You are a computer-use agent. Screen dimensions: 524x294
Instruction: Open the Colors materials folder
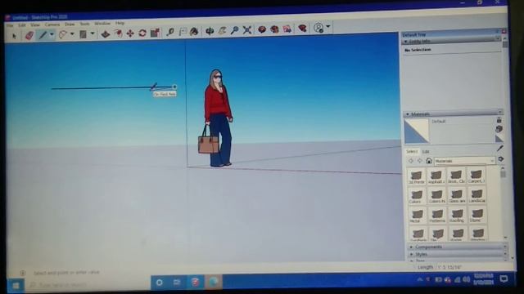tap(416, 196)
